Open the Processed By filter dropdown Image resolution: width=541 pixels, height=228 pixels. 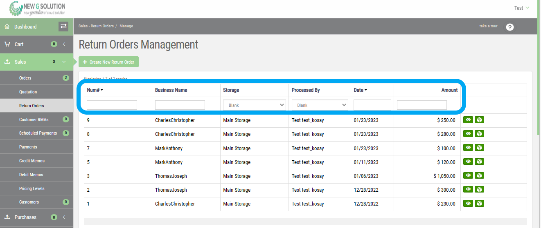pyautogui.click(x=320, y=105)
